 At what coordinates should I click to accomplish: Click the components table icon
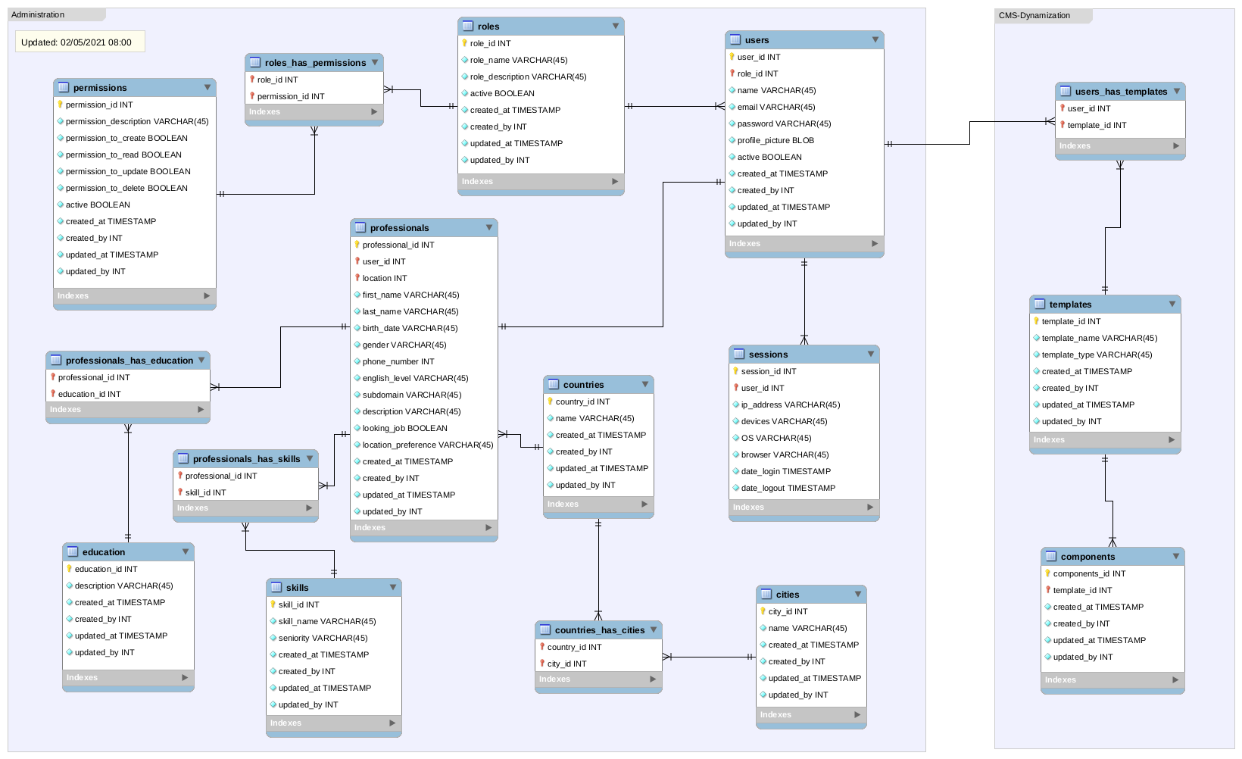pos(1051,557)
